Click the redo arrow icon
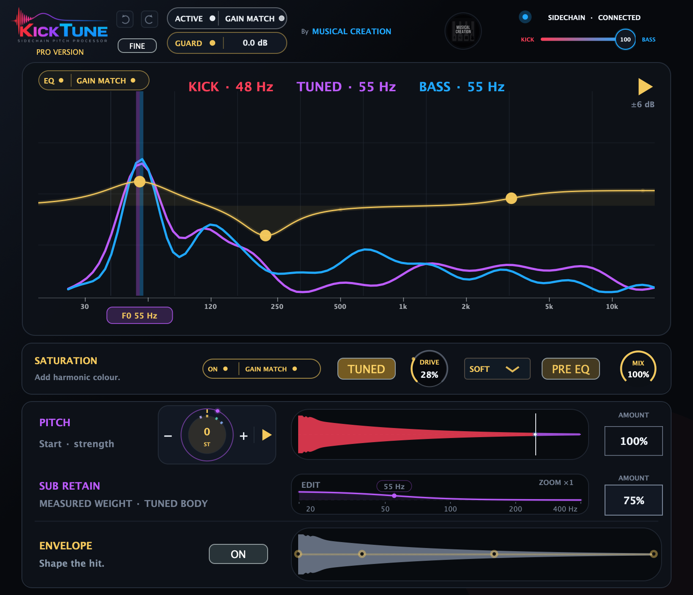Viewport: 693px width, 595px height. (x=149, y=19)
